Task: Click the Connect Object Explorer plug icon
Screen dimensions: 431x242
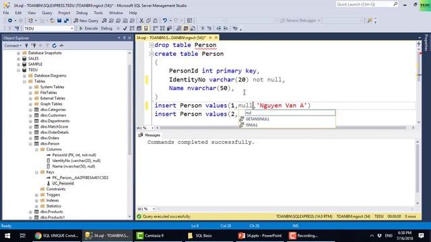Action: [27, 46]
